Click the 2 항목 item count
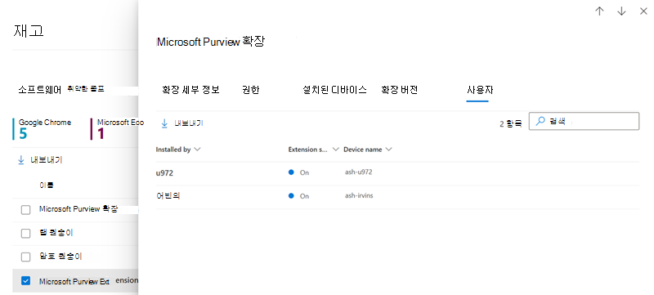Image resolution: width=654 pixels, height=295 pixels. [x=510, y=123]
